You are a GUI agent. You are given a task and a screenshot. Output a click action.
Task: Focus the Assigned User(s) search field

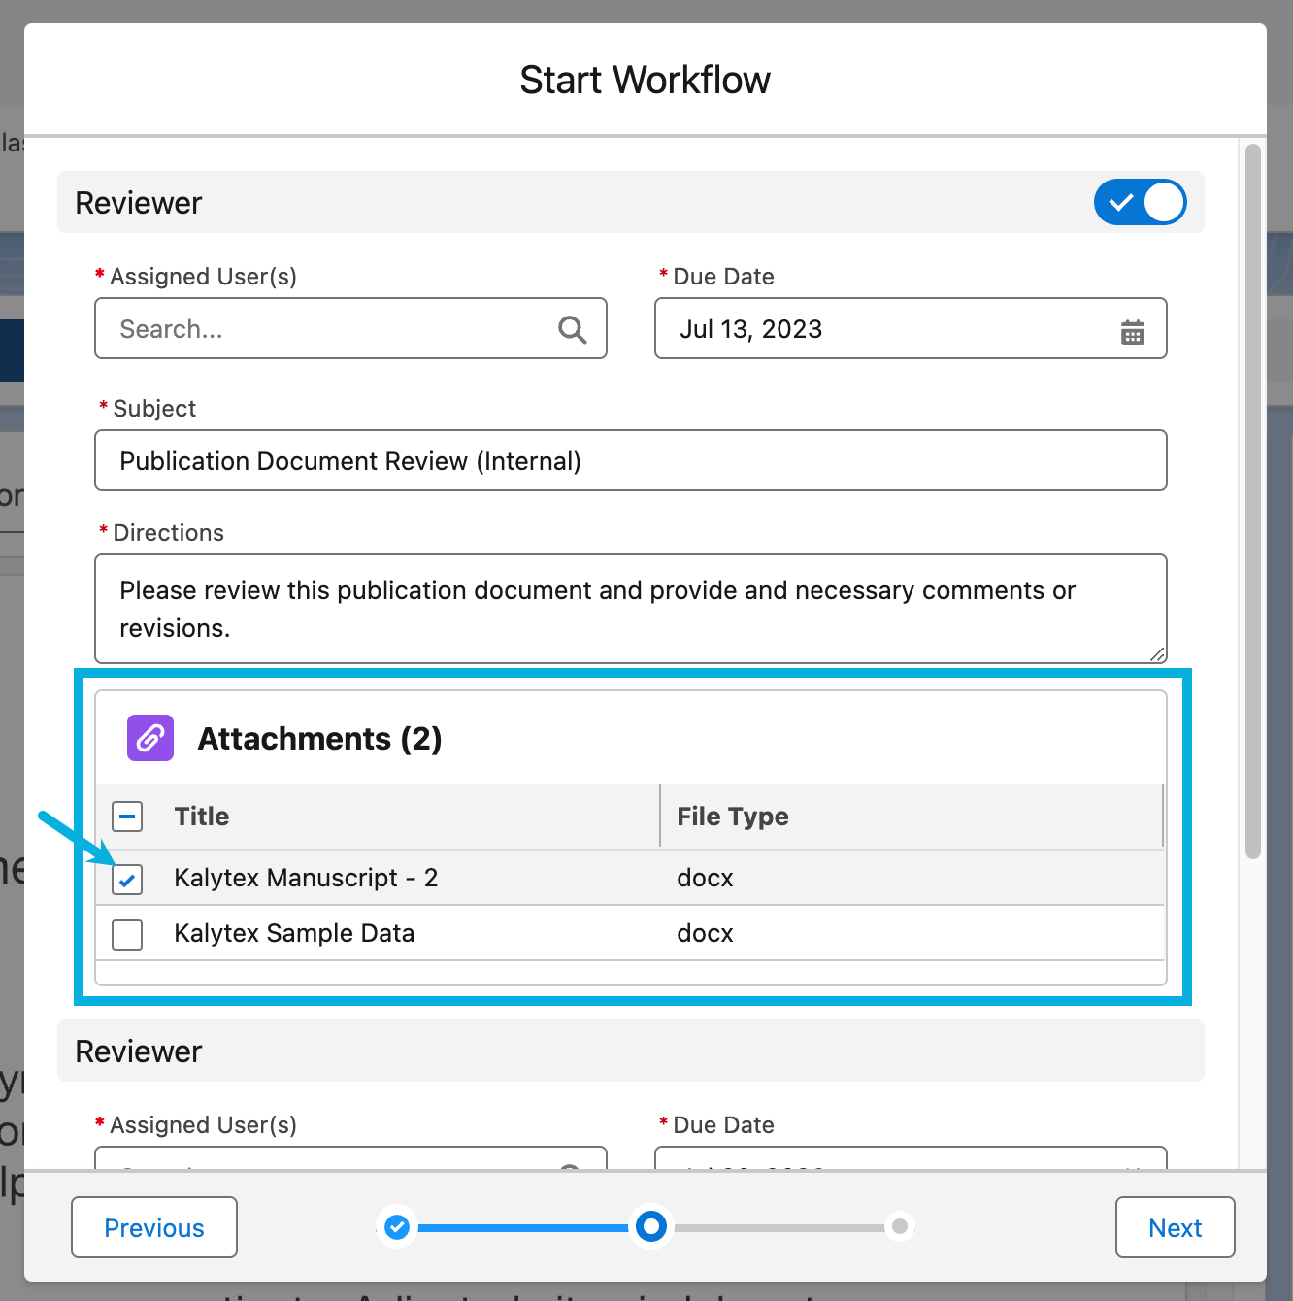pyautogui.click(x=330, y=329)
